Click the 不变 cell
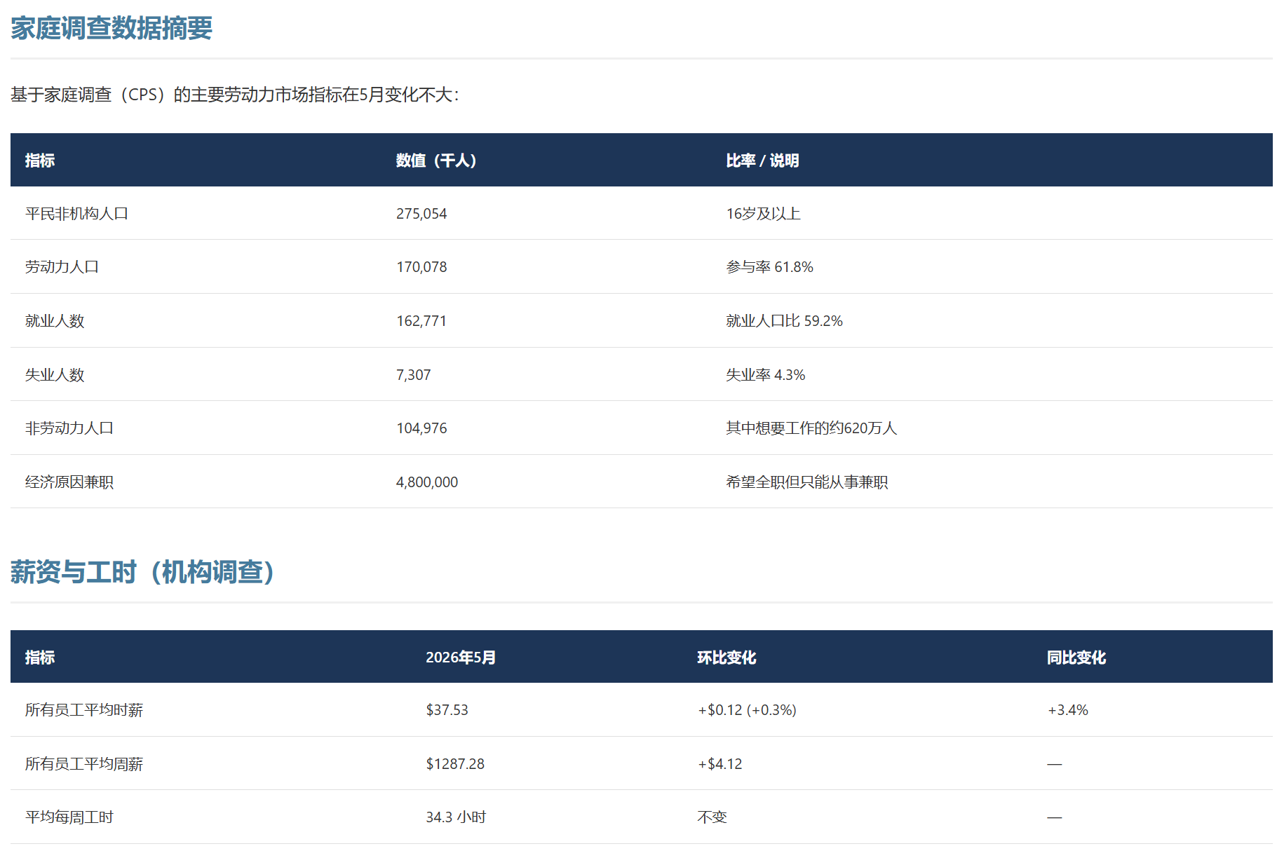The width and height of the screenshot is (1277, 858). [712, 817]
